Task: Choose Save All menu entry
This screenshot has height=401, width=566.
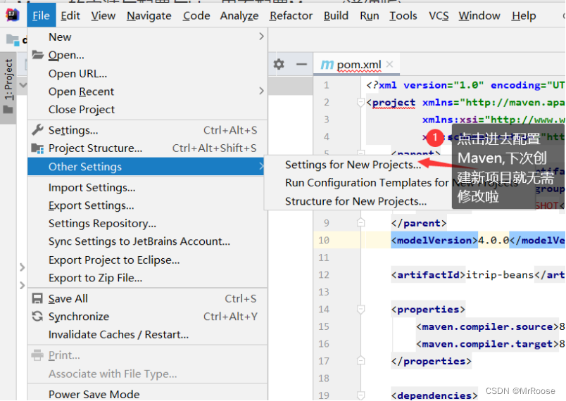Action: (147, 298)
